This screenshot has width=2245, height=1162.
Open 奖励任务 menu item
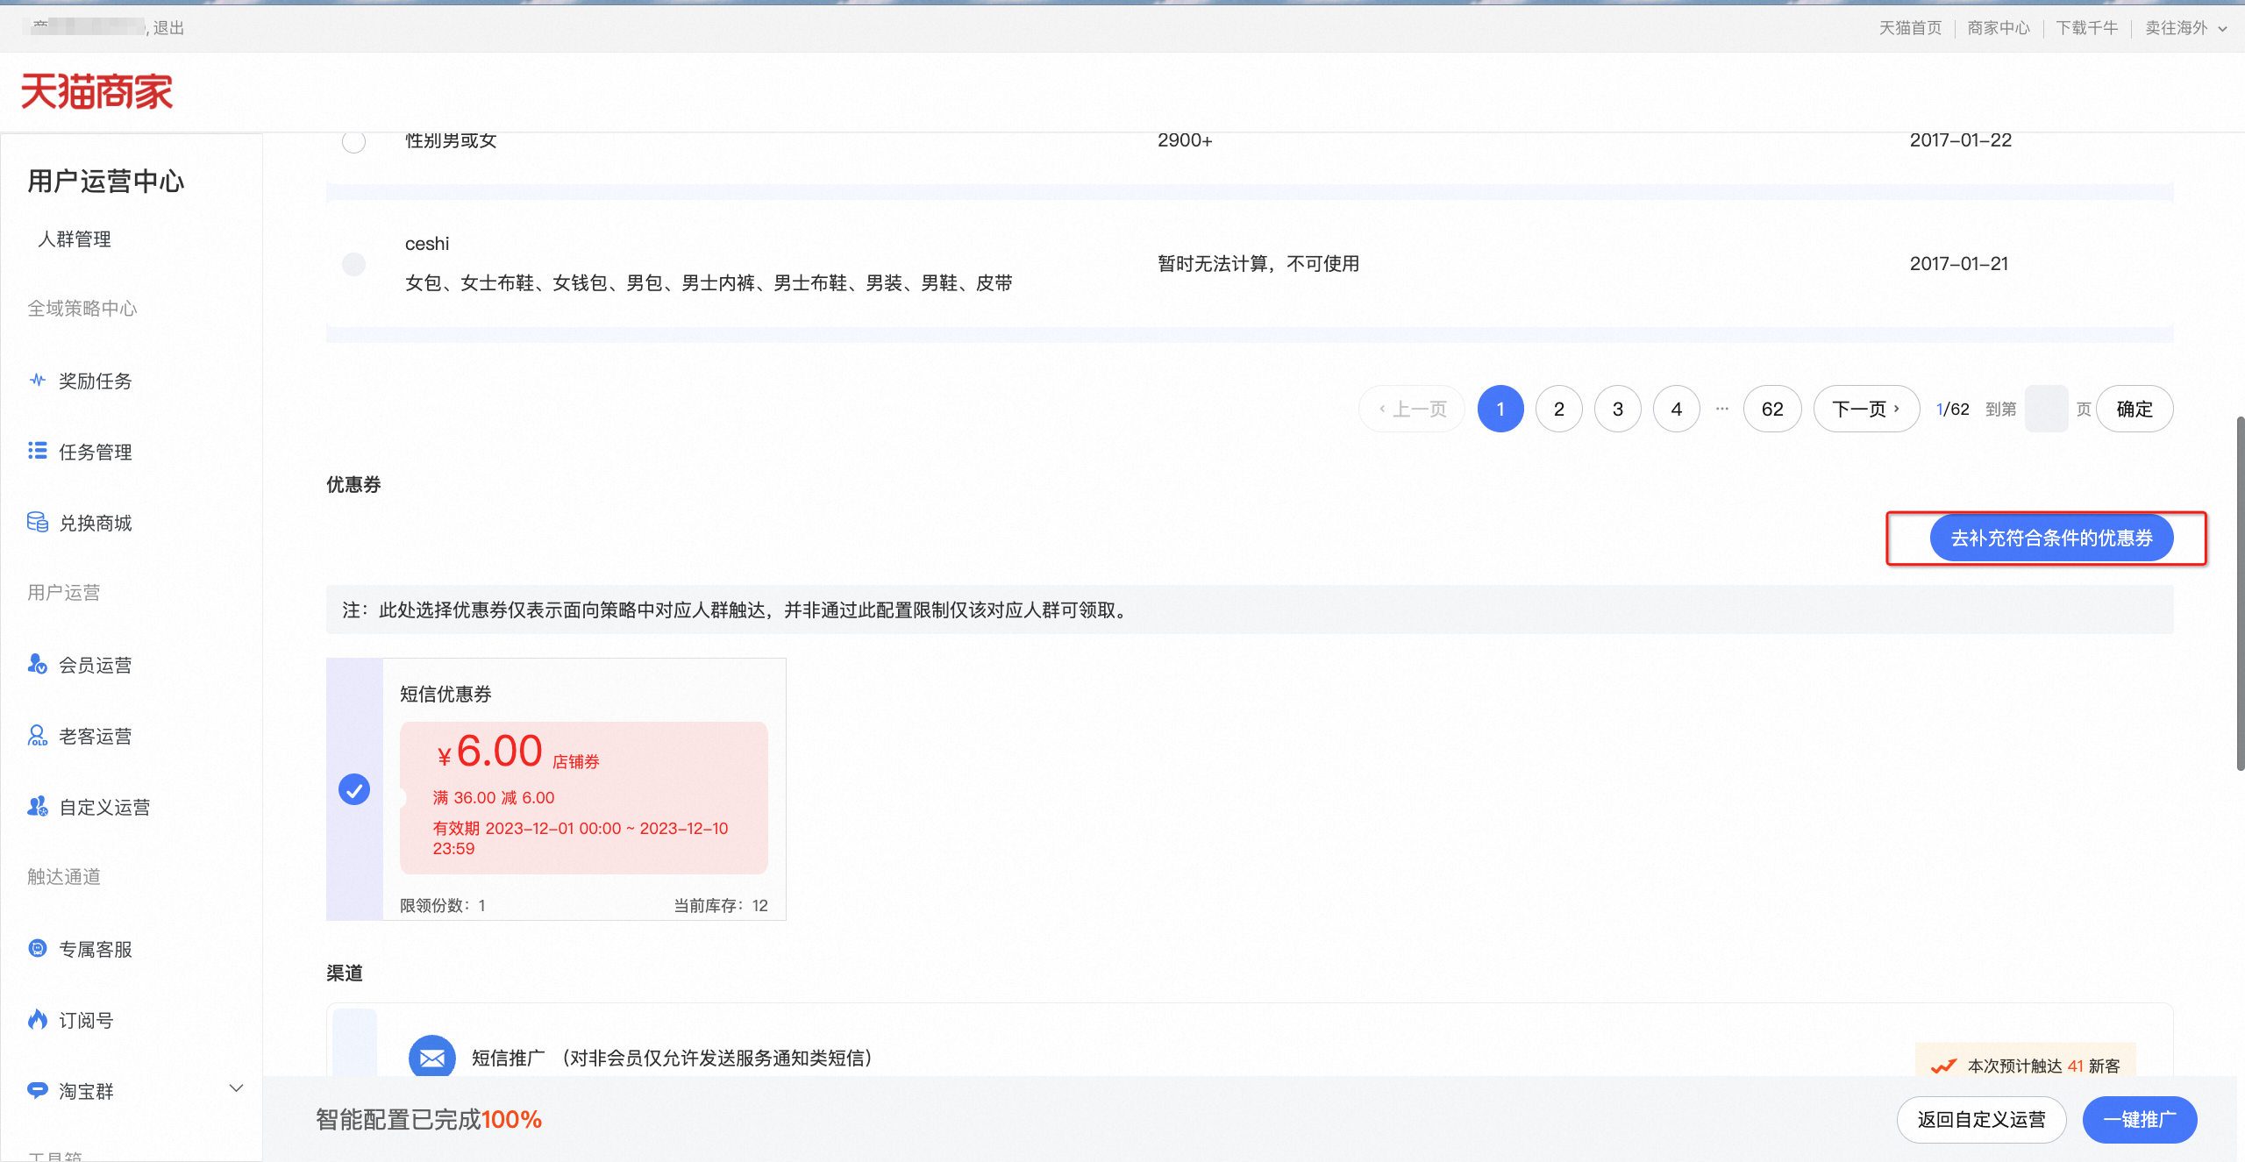point(96,381)
